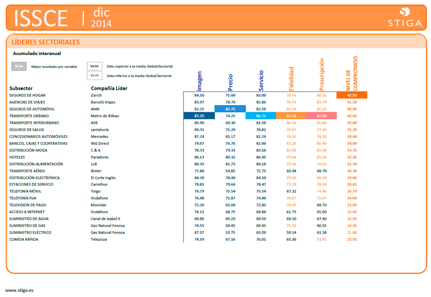Image resolution: width=431 pixels, height=297 pixels.
Task: Select the TRANSPORTE INTERURBANO row label
Action: [x=34, y=123]
